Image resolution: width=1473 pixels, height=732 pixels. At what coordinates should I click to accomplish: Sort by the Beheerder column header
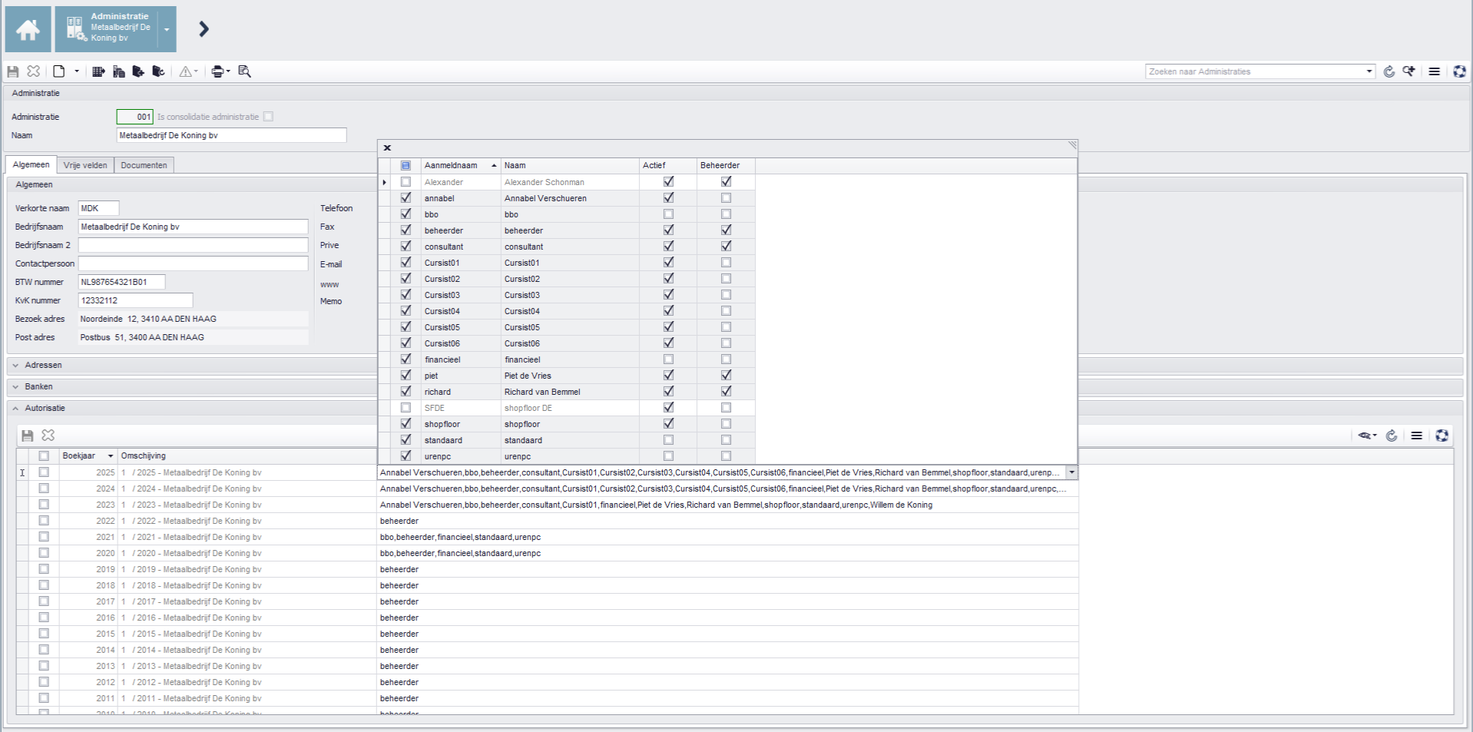tap(726, 165)
